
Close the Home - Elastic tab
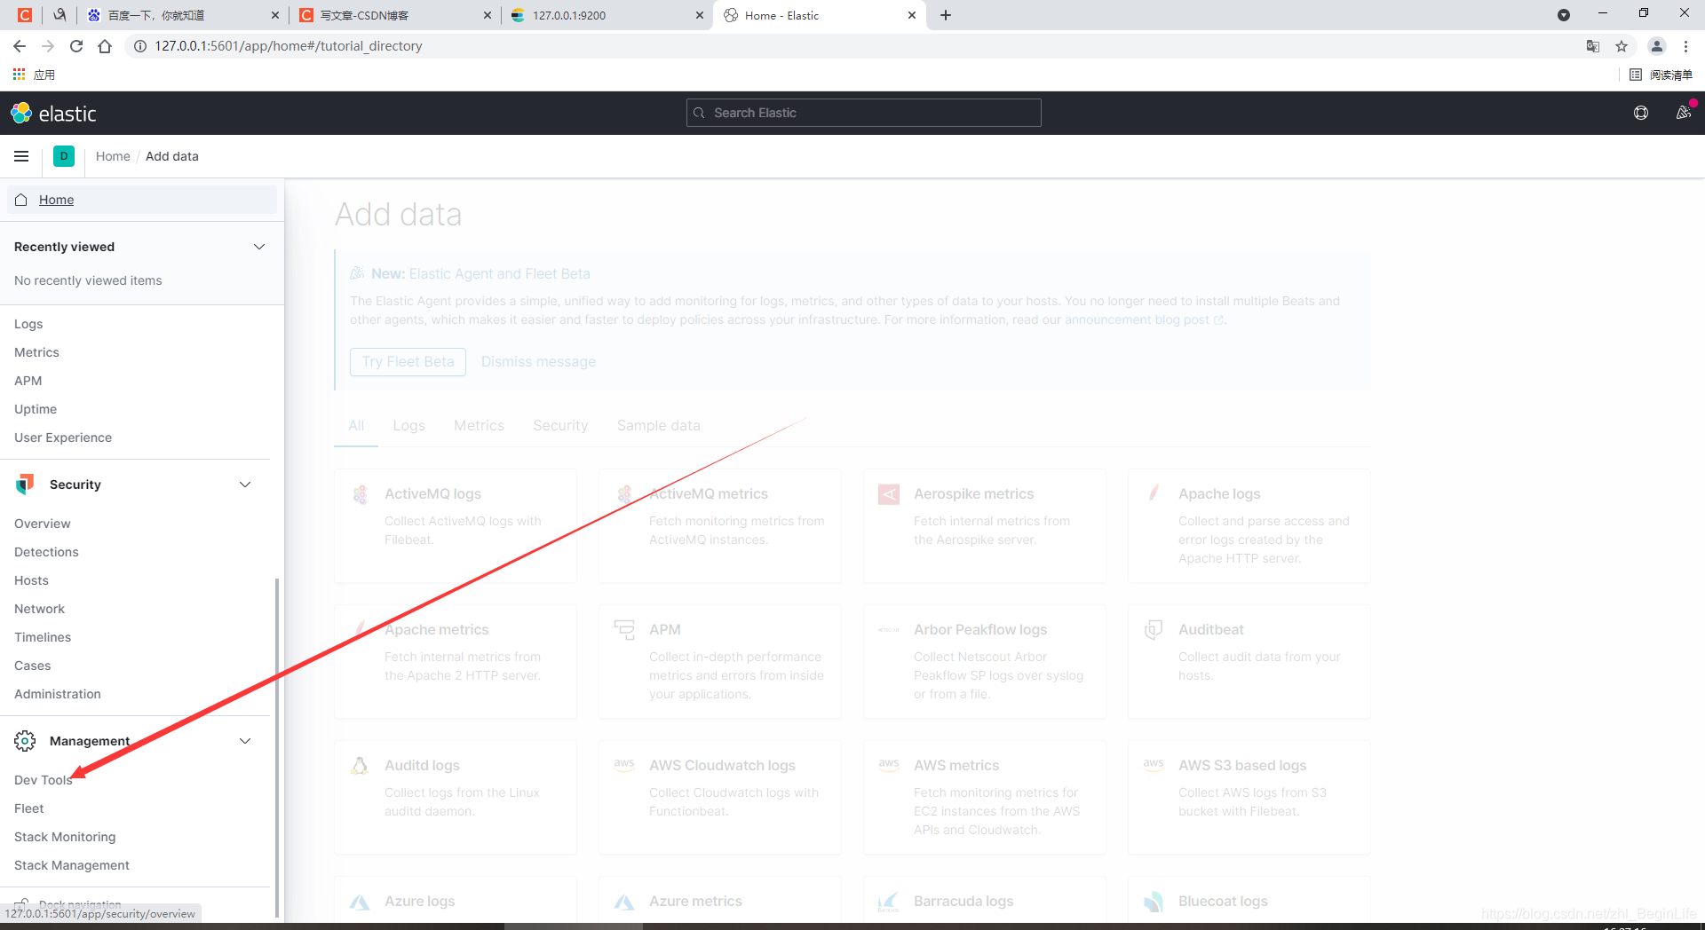[x=911, y=15]
